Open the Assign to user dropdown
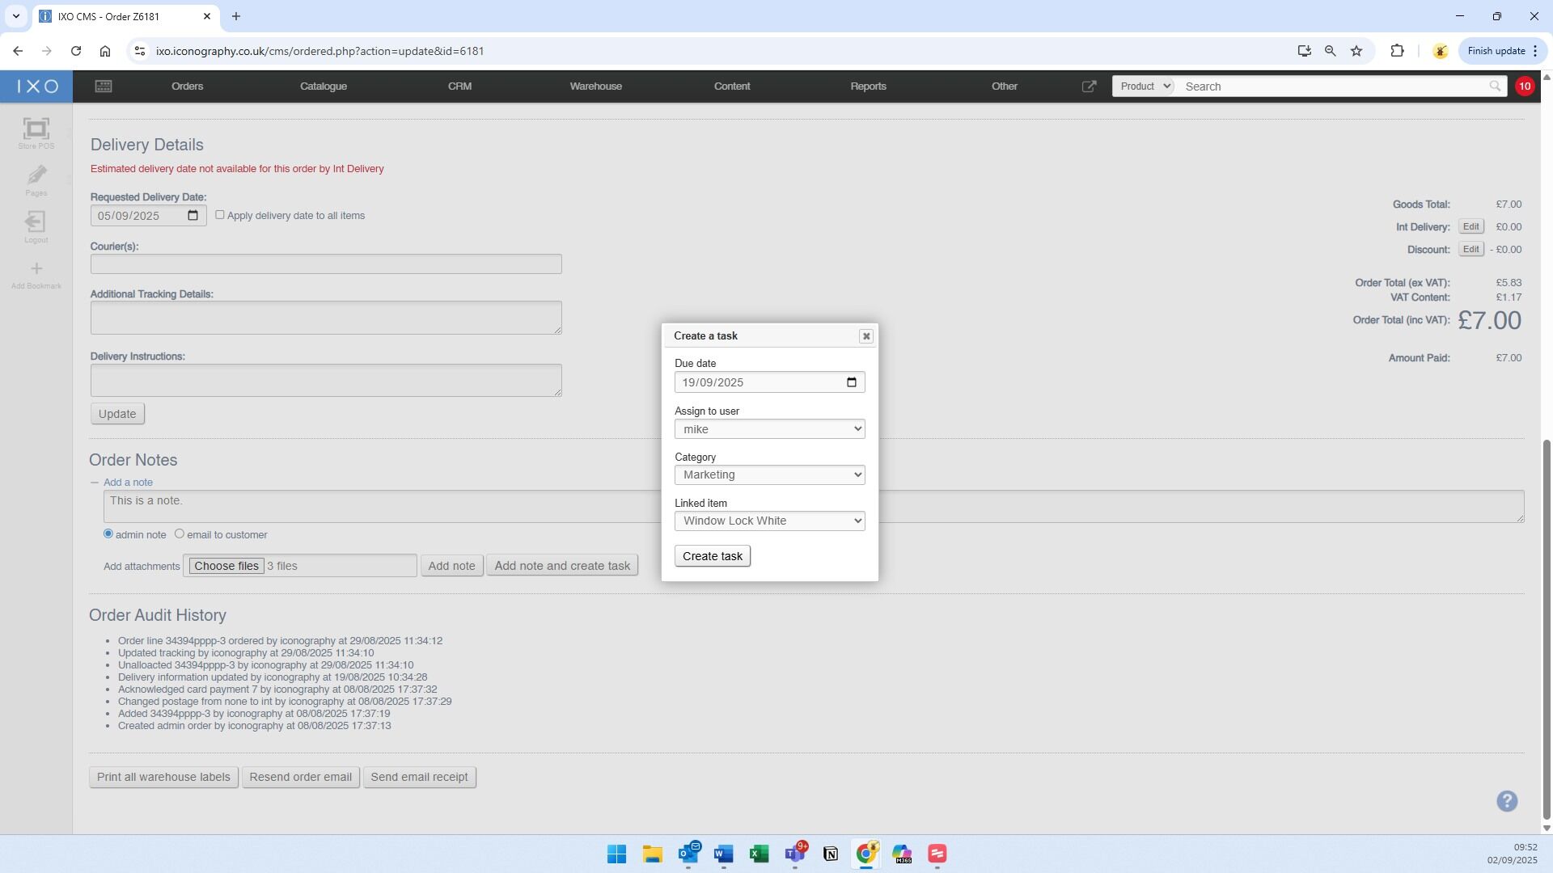The height and width of the screenshot is (873, 1553). coord(769,429)
